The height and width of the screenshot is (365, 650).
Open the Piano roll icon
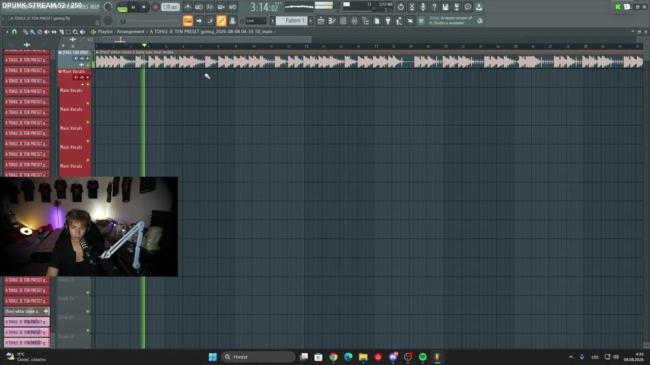point(332,21)
